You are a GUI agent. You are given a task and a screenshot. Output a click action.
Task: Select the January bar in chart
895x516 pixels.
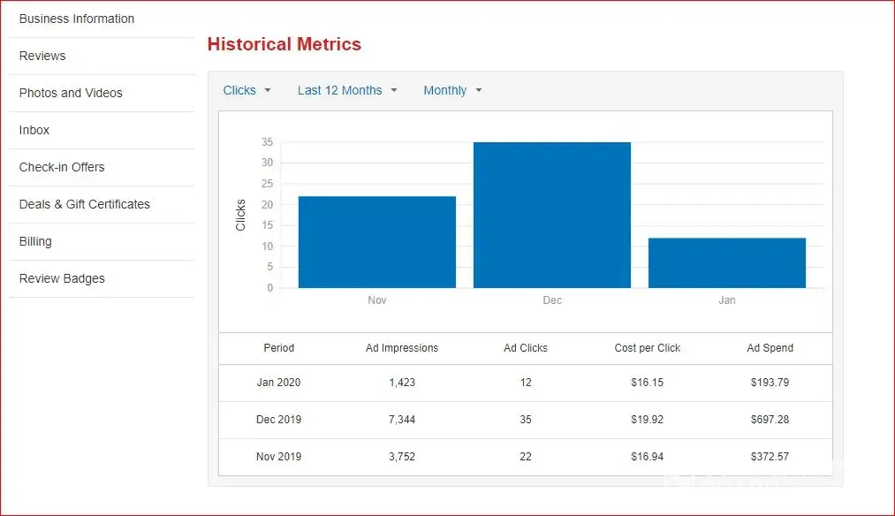click(727, 262)
